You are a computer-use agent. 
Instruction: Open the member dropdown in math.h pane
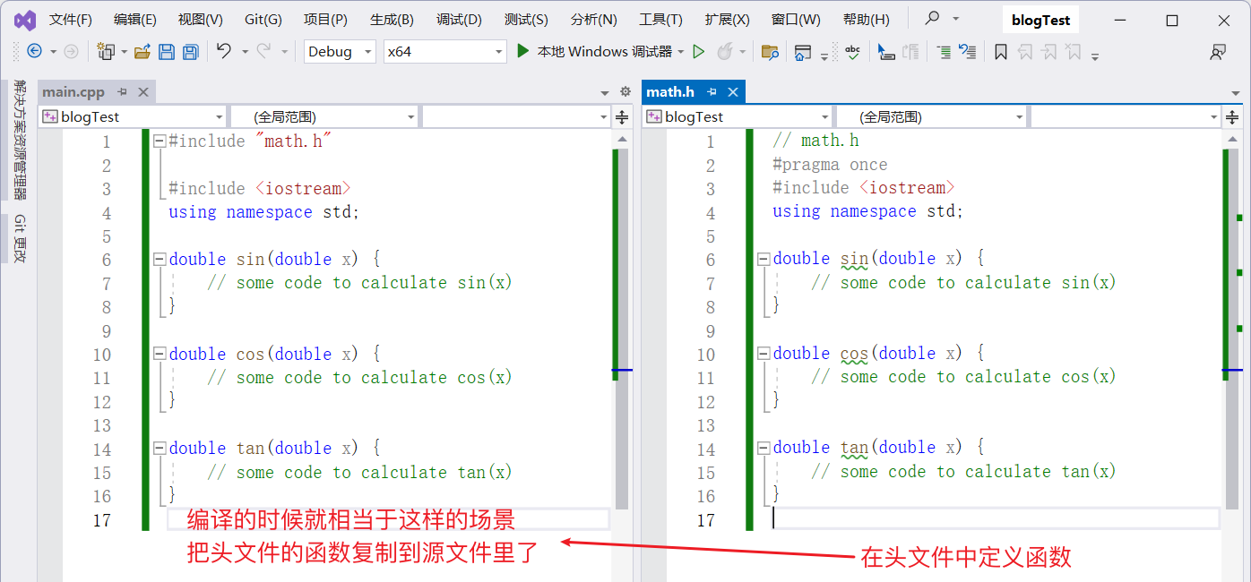1126,116
